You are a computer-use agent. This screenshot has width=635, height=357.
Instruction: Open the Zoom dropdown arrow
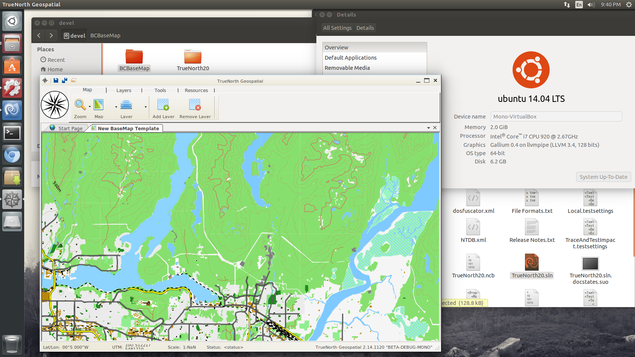90,107
